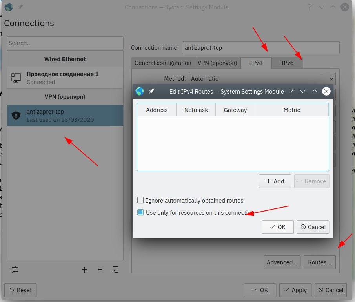Click the question mark help icon in the Edit IPv4 Routes dialog
This screenshot has width=355, height=302.
click(291, 91)
